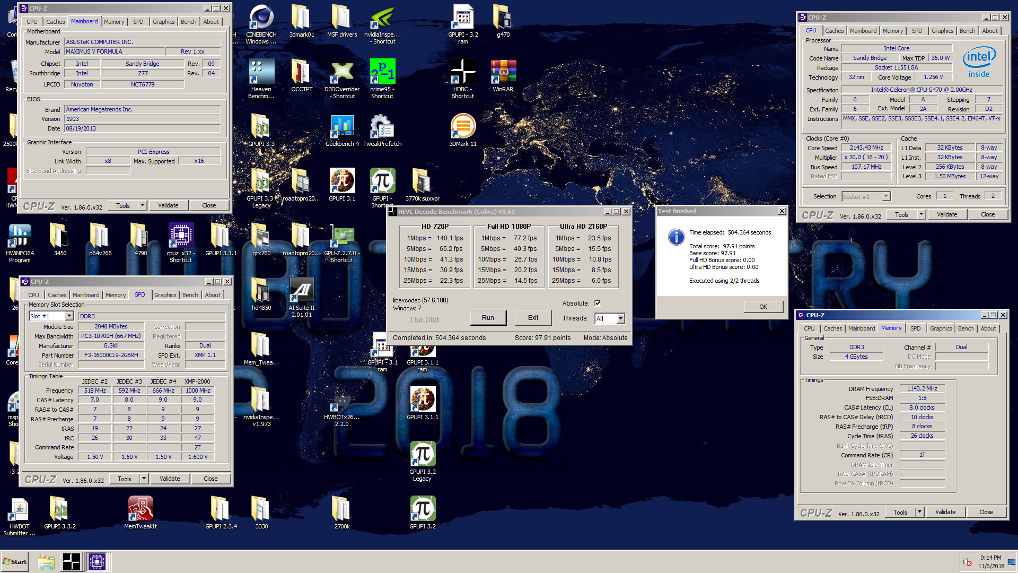Launch the TweakPrefetch desktop icon
The height and width of the screenshot is (573, 1018).
pyautogui.click(x=382, y=130)
